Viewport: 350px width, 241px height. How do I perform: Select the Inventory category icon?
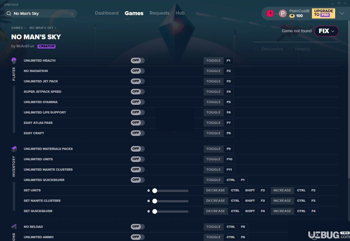click(x=14, y=149)
